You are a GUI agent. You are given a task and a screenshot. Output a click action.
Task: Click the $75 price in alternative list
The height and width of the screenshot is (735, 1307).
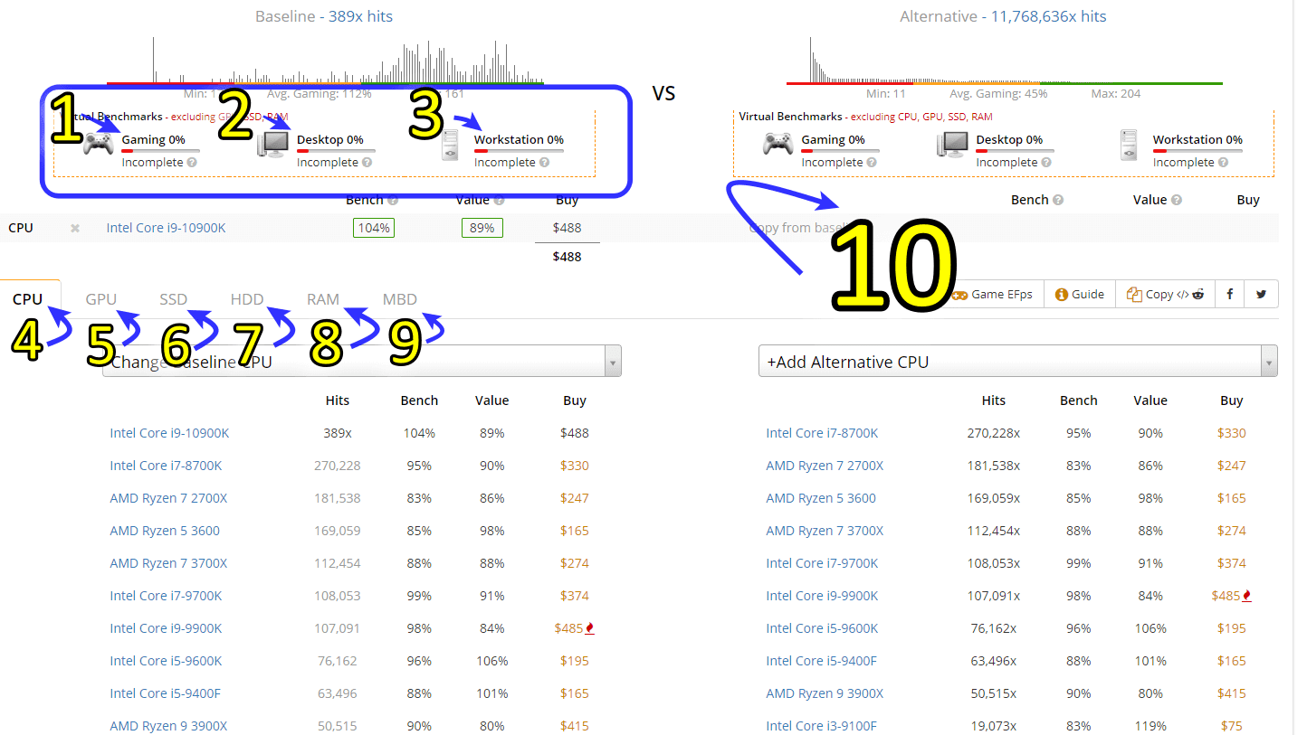click(x=1231, y=726)
